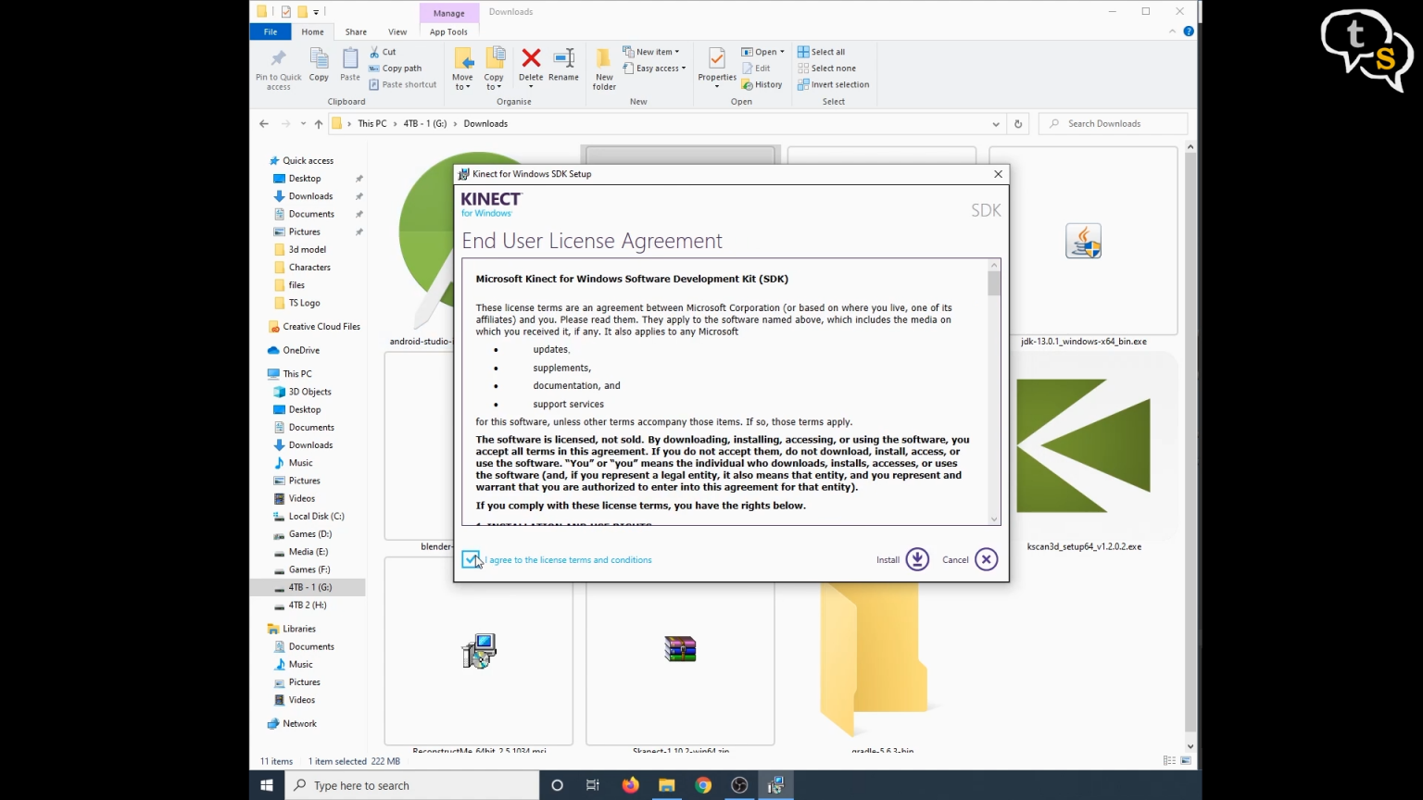Click the Install button in Kinect setup
This screenshot has width=1423, height=800.
[902, 559]
